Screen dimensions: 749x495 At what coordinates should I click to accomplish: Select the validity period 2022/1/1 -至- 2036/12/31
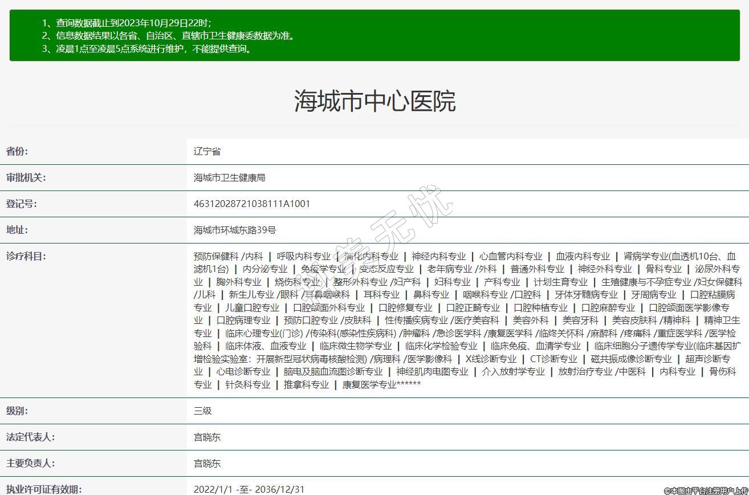[249, 489]
